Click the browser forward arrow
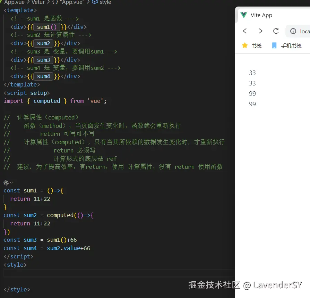310x298 pixels. pos(260,31)
